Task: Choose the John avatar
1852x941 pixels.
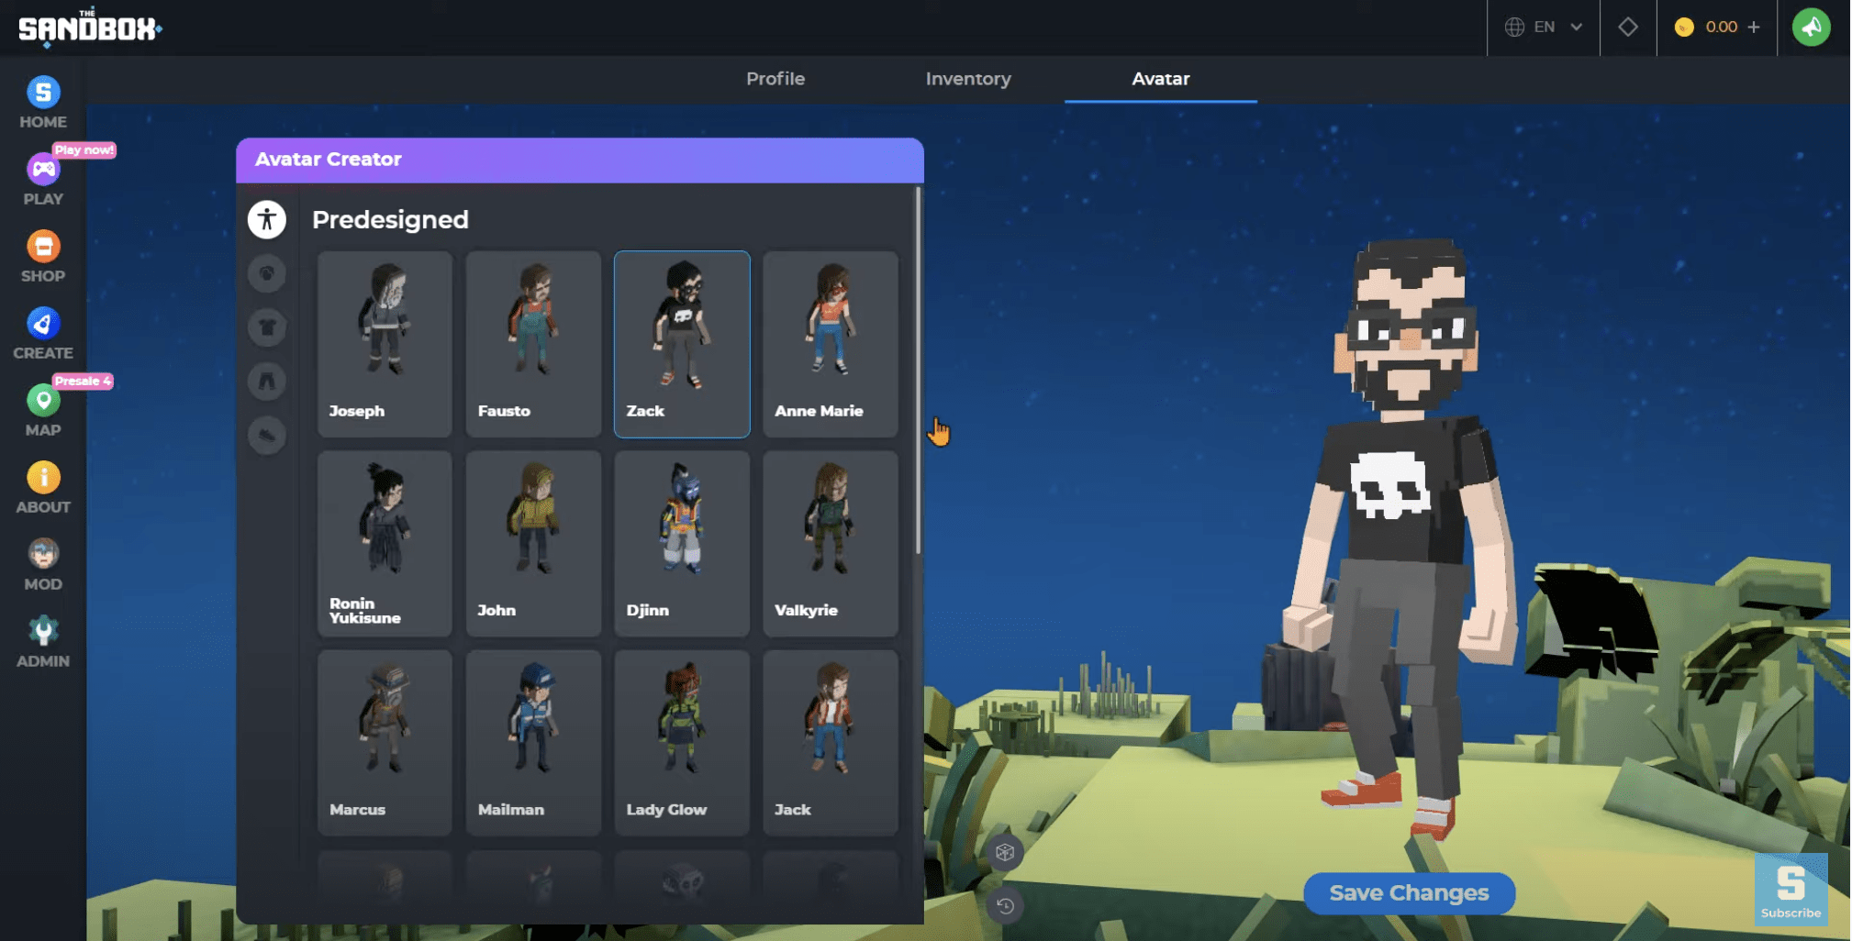Action: tap(533, 543)
